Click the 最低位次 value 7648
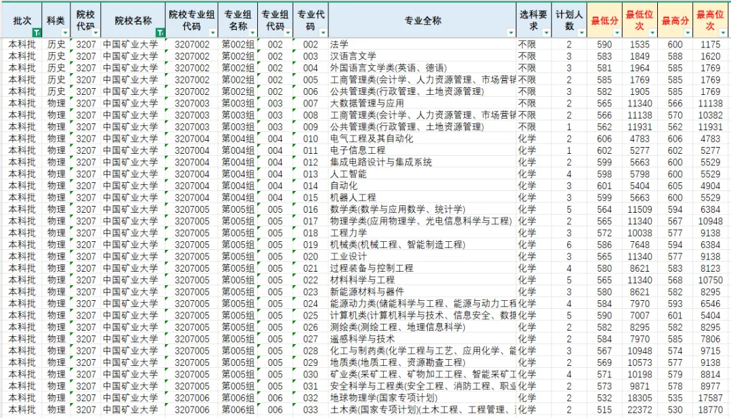Screen dimensions: 731x418 tap(640, 245)
